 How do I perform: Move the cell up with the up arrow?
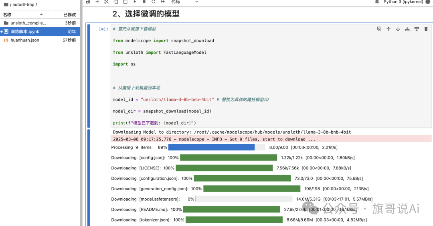click(x=388, y=29)
